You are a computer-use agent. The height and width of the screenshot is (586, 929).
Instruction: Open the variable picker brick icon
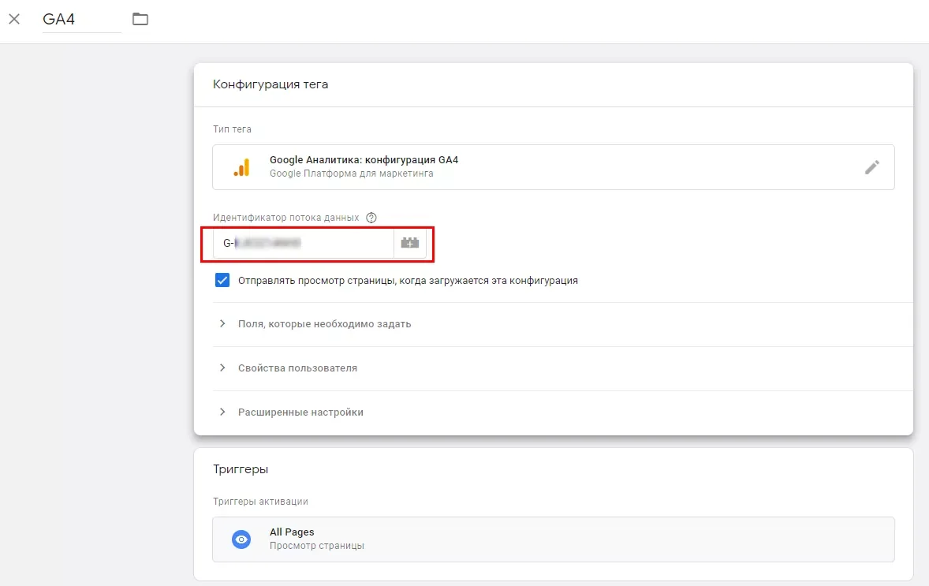(x=409, y=243)
